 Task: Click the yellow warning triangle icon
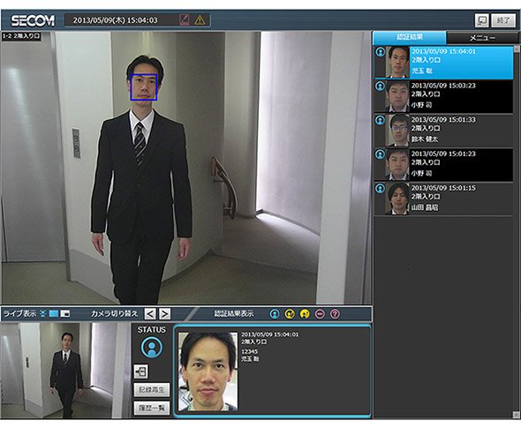click(200, 20)
